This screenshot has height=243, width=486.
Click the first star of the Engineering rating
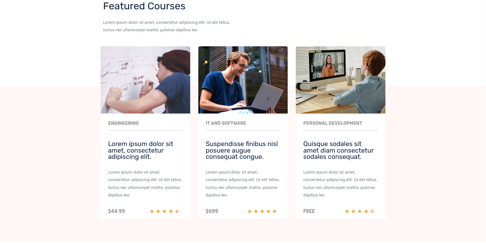152,211
